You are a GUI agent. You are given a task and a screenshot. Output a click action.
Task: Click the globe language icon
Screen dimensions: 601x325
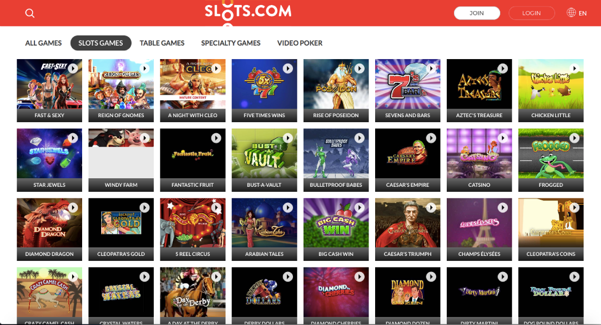coord(571,13)
